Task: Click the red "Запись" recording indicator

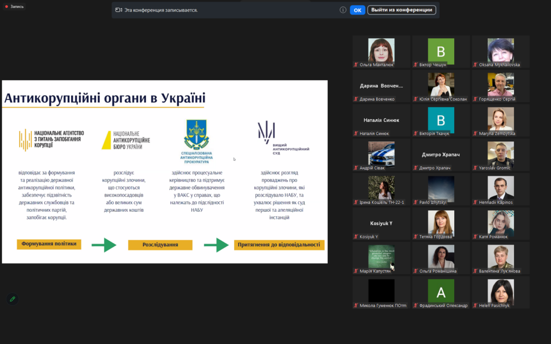Action: point(15,6)
